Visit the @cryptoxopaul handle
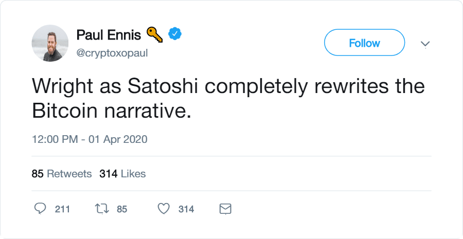The width and height of the screenshot is (463, 239). point(112,53)
